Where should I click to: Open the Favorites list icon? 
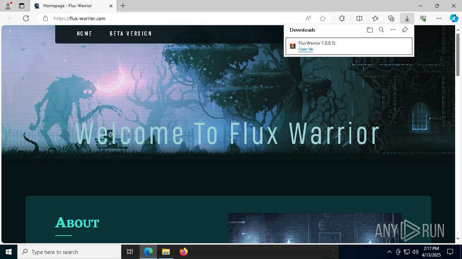pyautogui.click(x=375, y=18)
